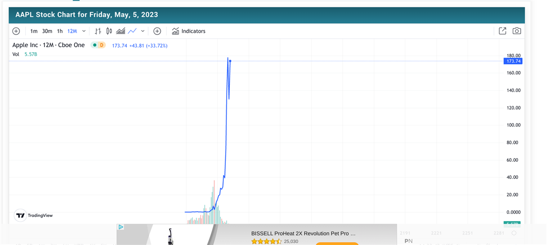The image size is (547, 245).
Task: Open the Indicators panel
Action: point(188,31)
